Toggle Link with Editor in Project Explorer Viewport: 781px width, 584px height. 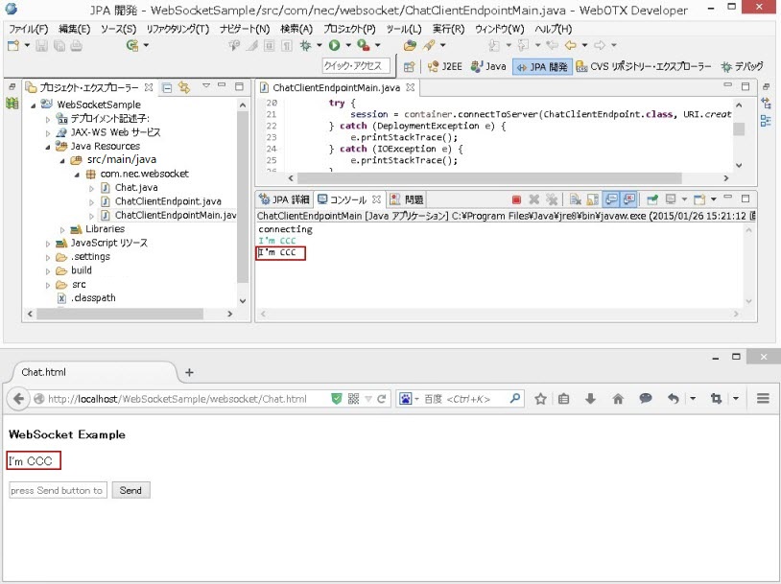click(x=183, y=87)
